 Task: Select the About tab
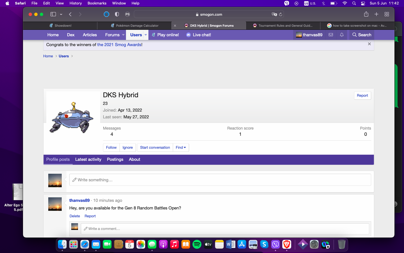134,159
